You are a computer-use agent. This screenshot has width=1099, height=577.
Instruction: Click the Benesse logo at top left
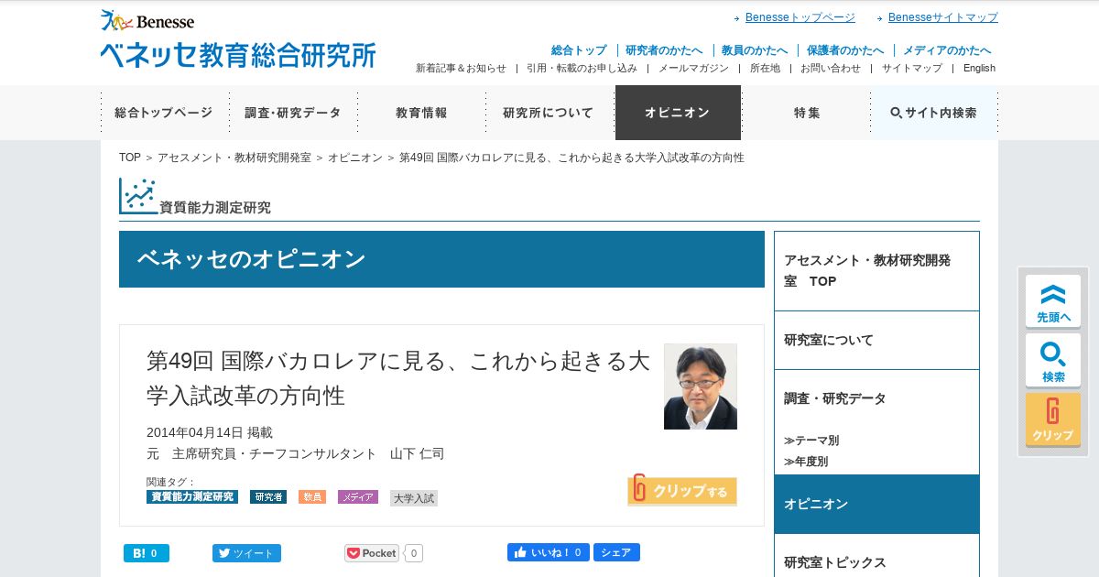click(147, 20)
